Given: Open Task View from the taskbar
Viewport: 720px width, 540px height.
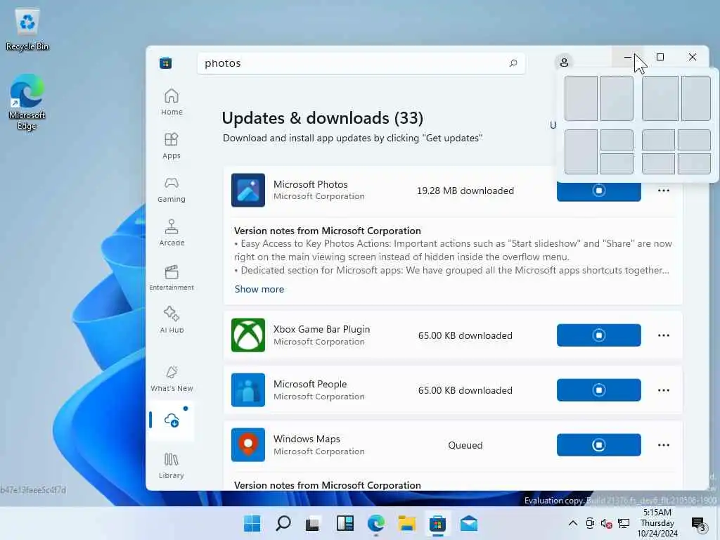Looking at the screenshot, I should [x=313, y=523].
